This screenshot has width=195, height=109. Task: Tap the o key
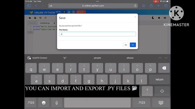(137, 68)
